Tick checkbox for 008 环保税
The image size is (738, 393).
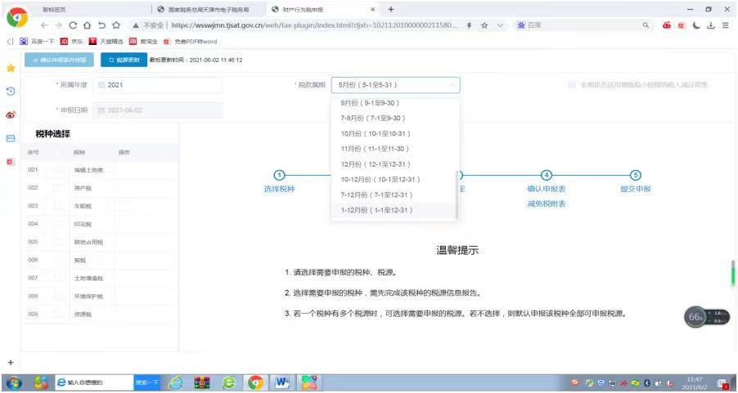point(57,296)
